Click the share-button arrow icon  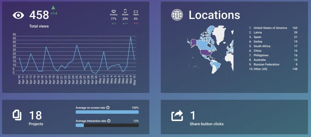(177, 116)
